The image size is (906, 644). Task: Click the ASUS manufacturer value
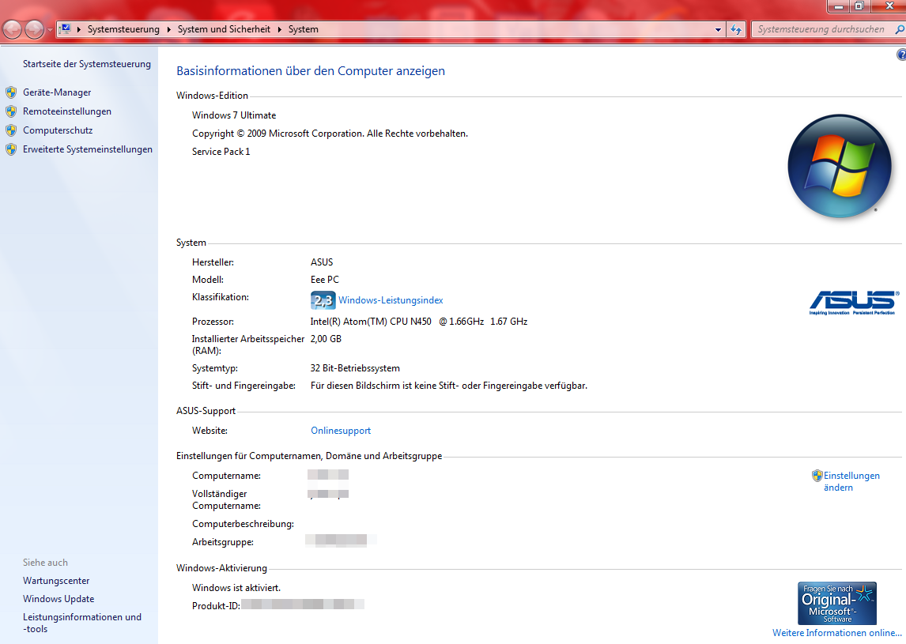(x=322, y=262)
